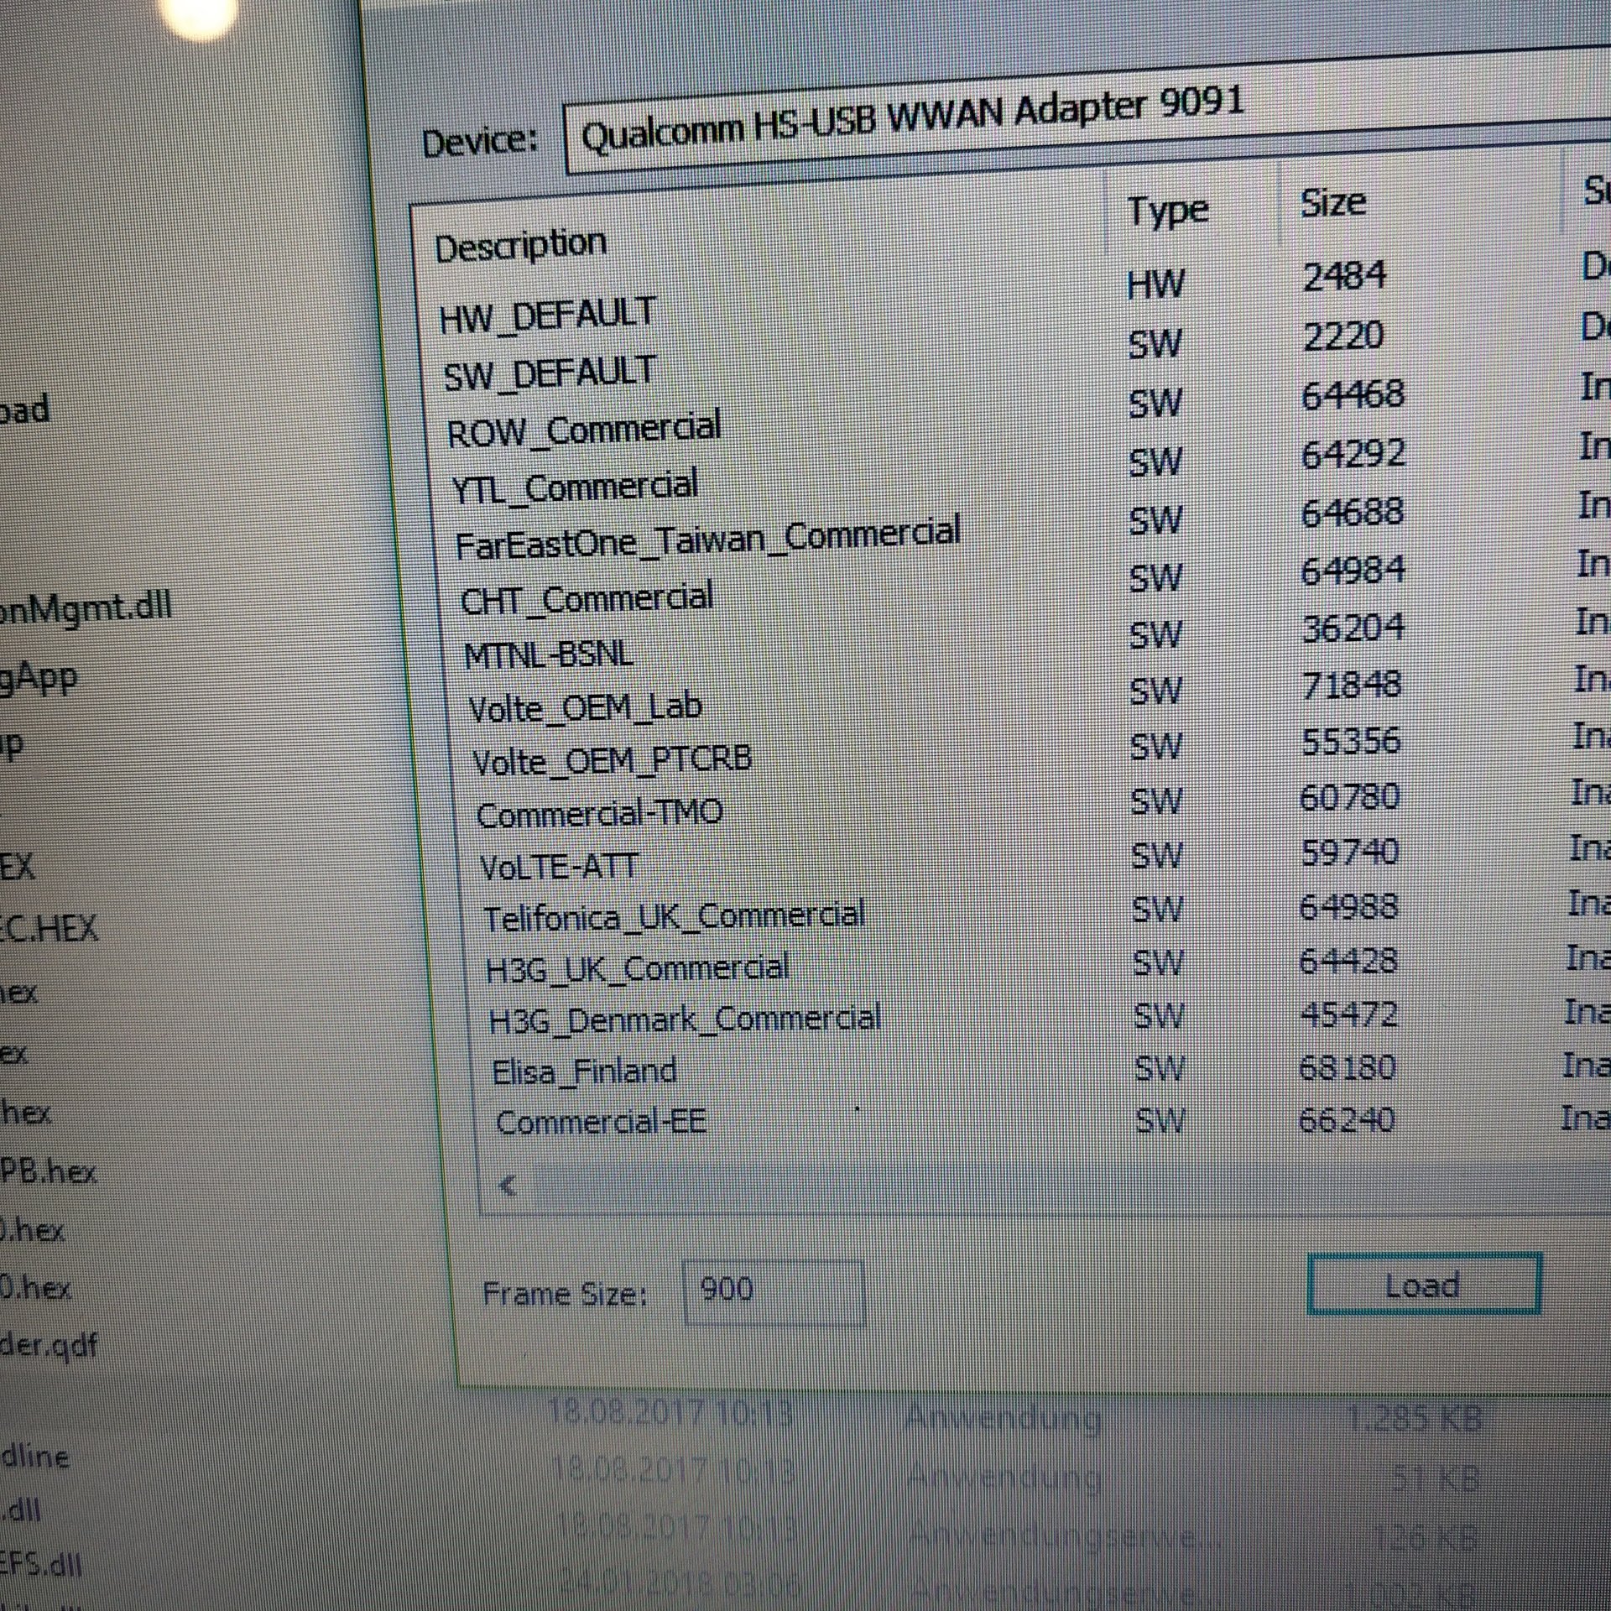
Task: Select the VoLTE-ATT entry
Action: [x=559, y=867]
